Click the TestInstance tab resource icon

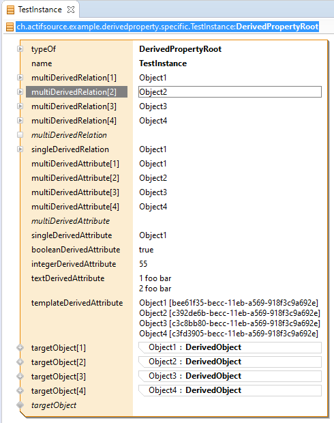[x=10, y=10]
